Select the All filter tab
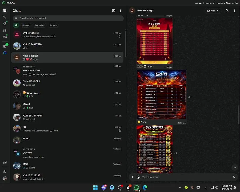The image size is (240, 192). click(16, 25)
